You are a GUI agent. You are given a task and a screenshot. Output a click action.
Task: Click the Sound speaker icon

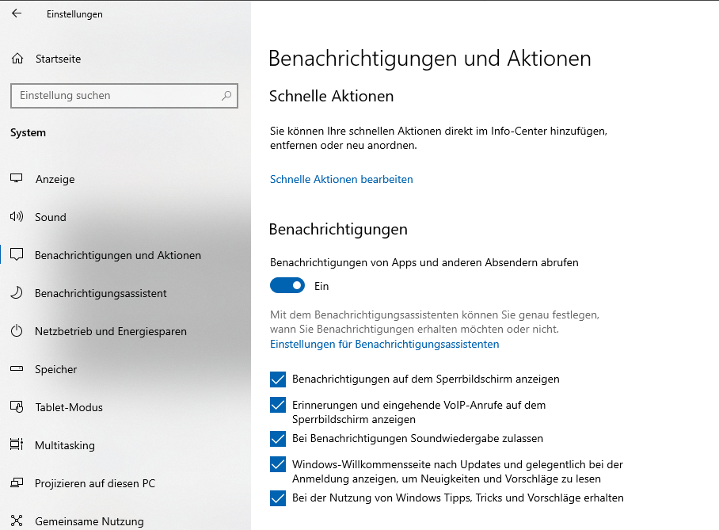click(17, 217)
